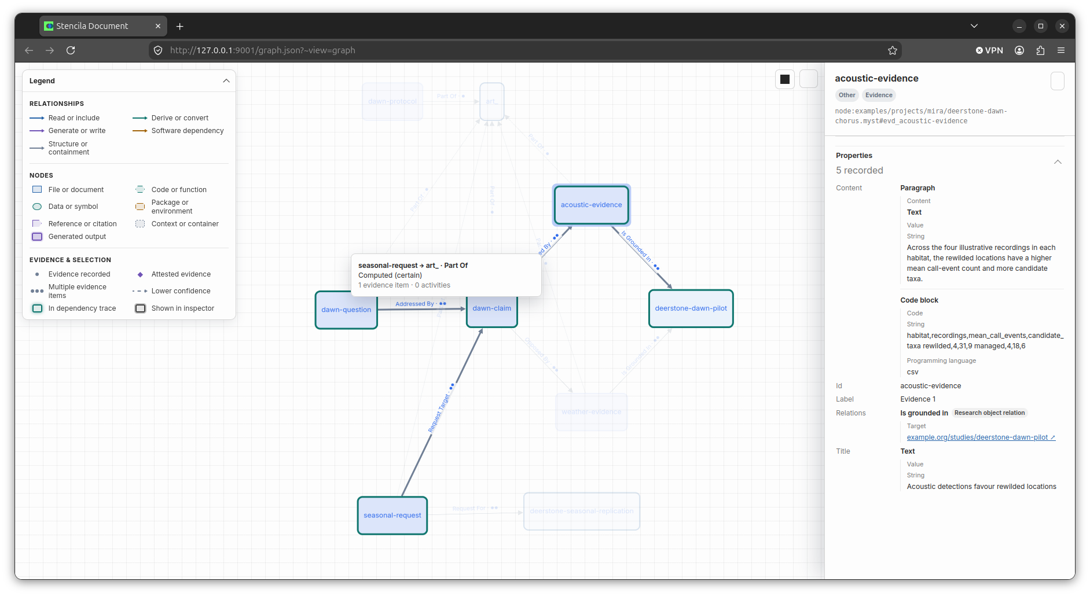Click the Evidence tag chip
The image size is (1090, 596).
[879, 95]
